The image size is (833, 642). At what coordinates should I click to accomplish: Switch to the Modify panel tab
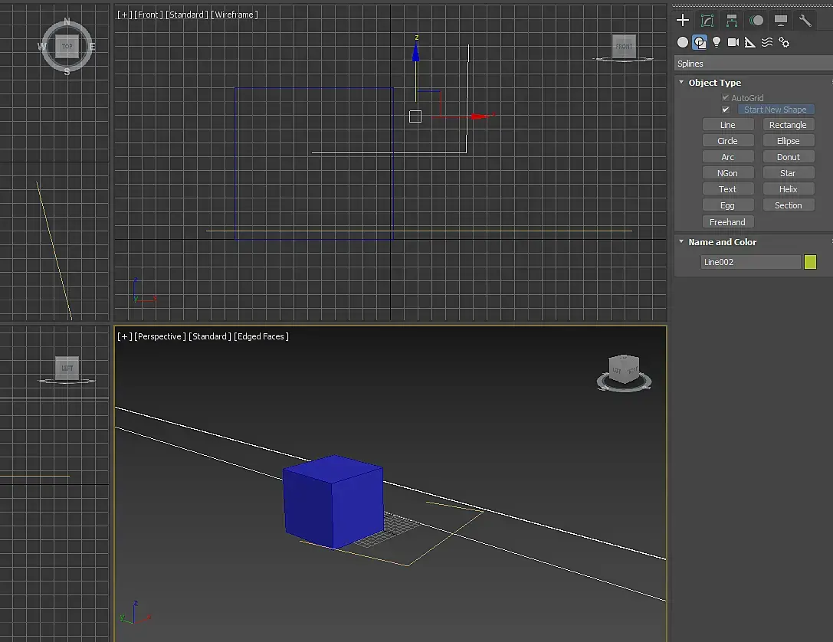coord(707,20)
